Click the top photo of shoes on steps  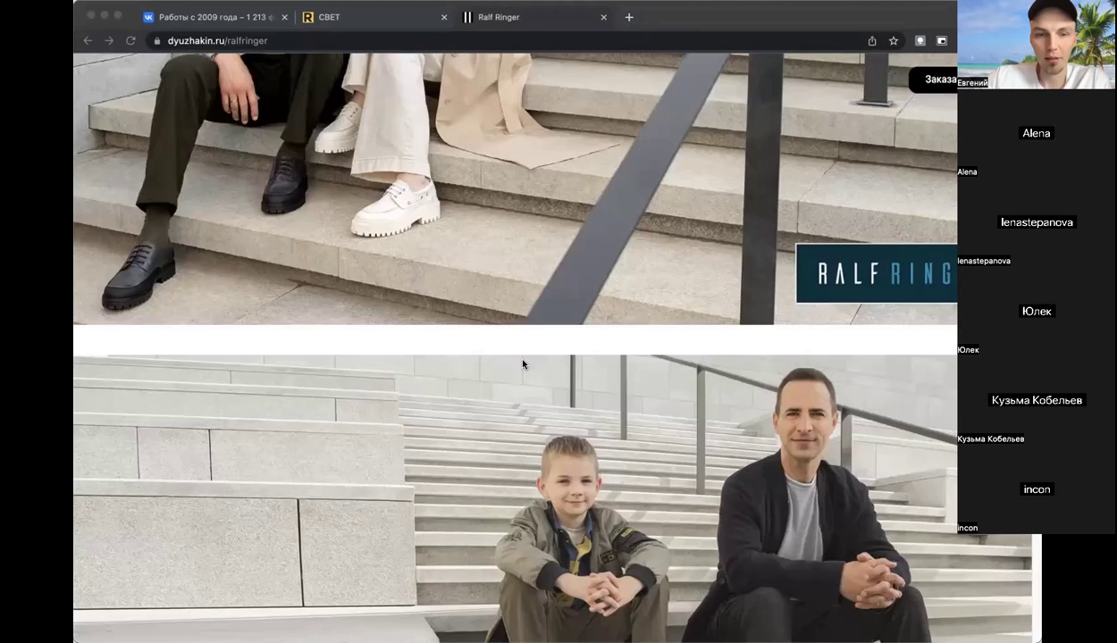[x=515, y=188]
